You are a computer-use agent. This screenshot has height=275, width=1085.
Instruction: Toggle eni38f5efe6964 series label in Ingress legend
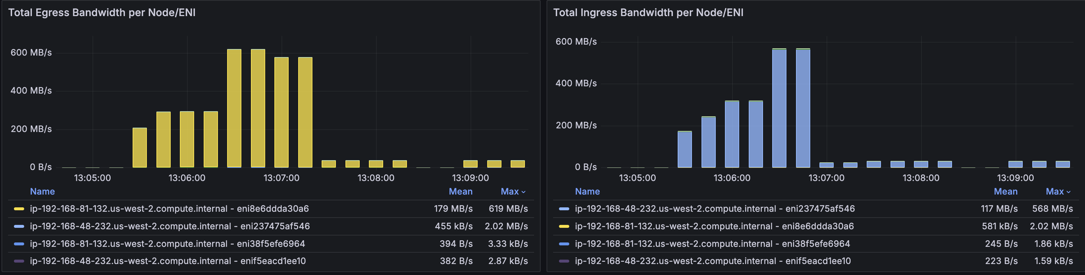click(x=712, y=244)
